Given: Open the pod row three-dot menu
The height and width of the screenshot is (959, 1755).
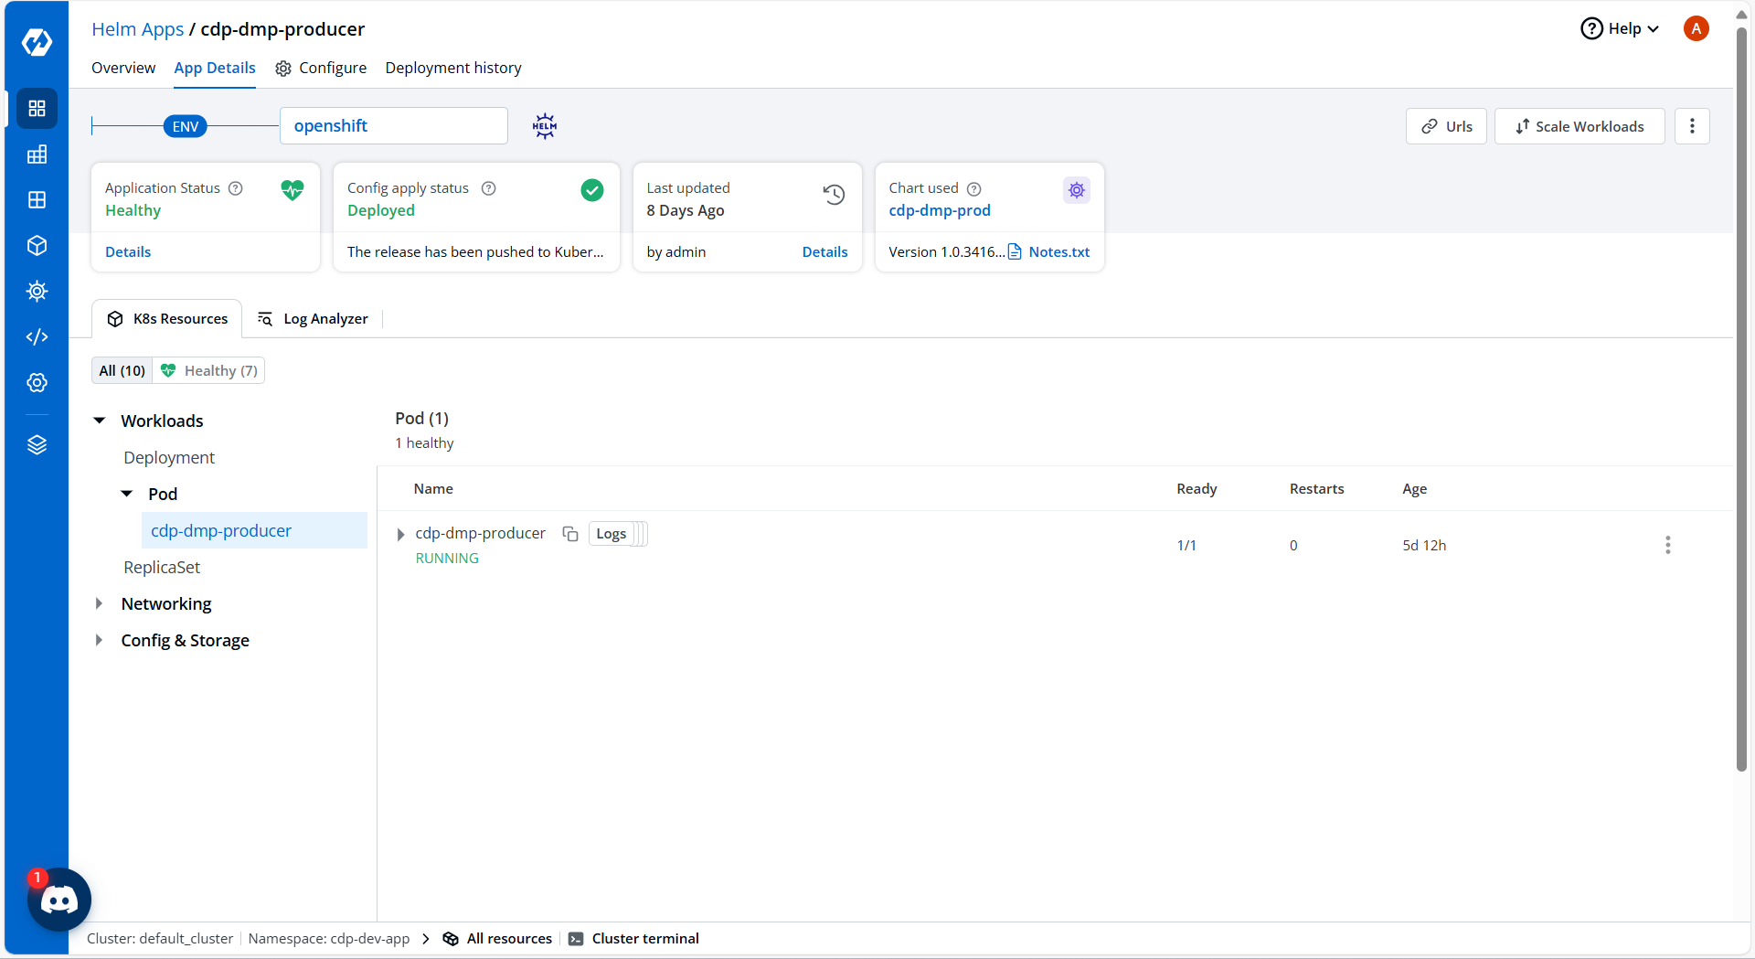Looking at the screenshot, I should 1667,545.
